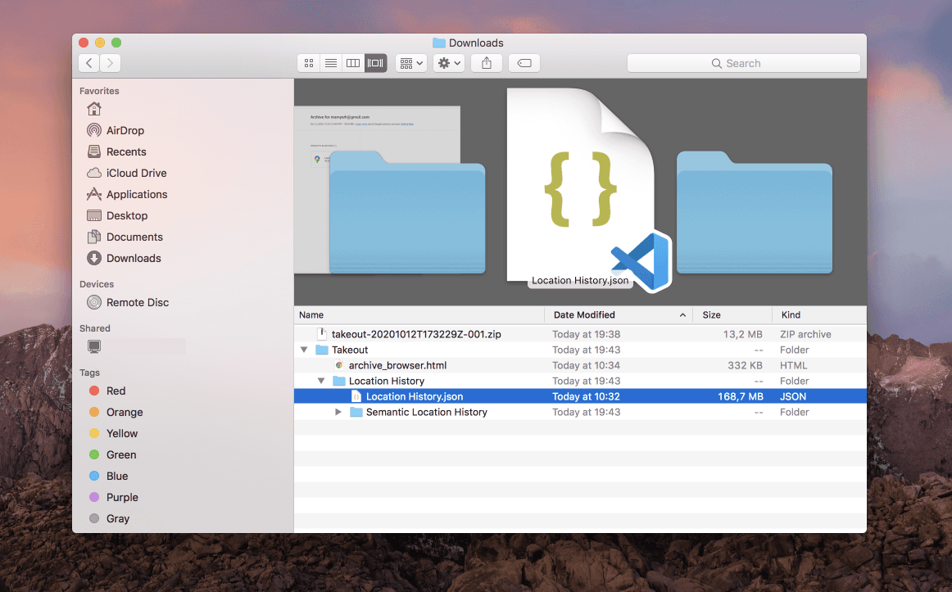Open the gear Action menu
The width and height of the screenshot is (952, 592).
[x=449, y=63]
